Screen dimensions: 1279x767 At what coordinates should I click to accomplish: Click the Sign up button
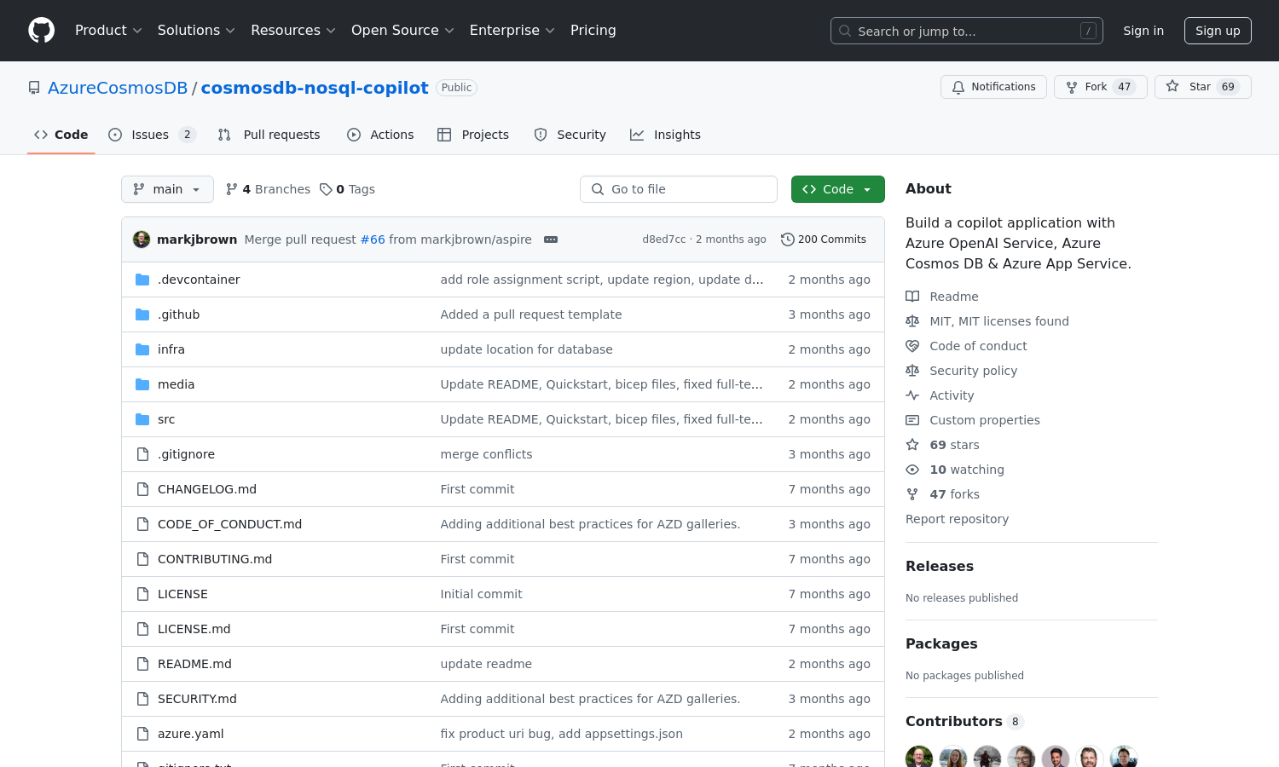pyautogui.click(x=1217, y=31)
